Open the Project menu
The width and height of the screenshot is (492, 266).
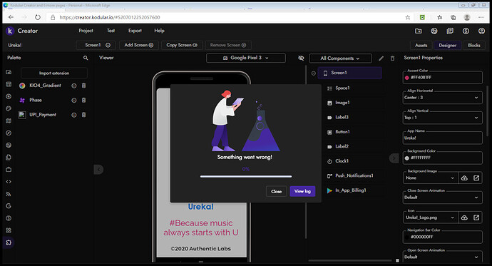pos(86,31)
